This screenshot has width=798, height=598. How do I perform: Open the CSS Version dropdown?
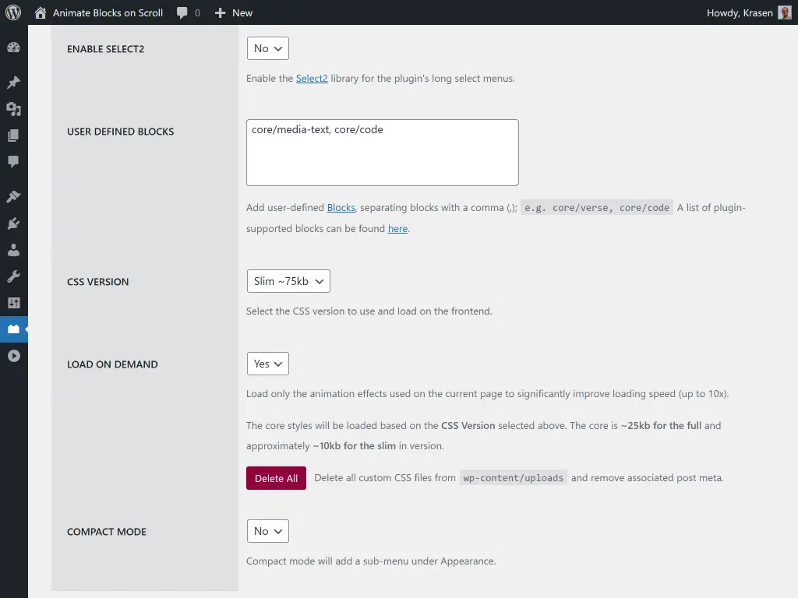click(288, 281)
